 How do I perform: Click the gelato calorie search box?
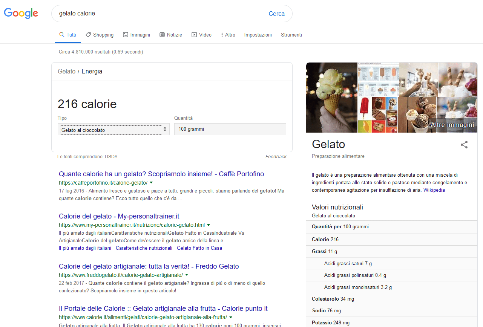158,14
